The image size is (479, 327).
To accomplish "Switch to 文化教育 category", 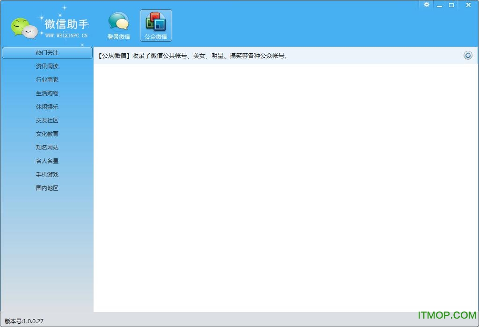I will 47,134.
